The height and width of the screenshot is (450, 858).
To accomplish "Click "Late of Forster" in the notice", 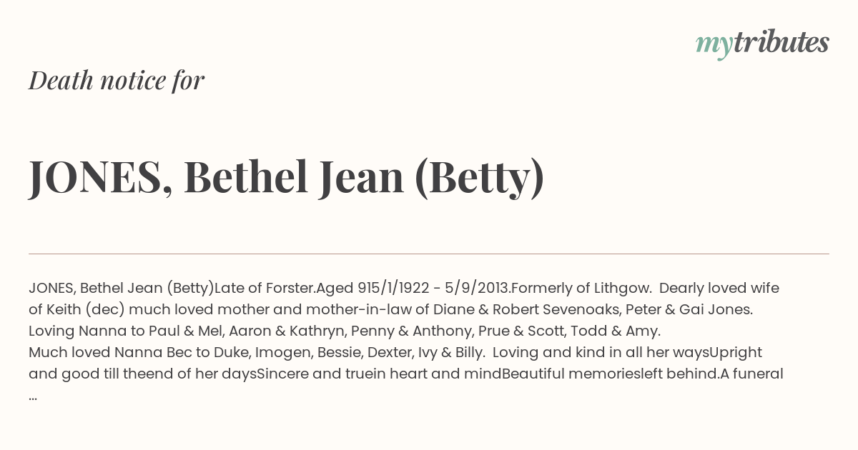I will point(263,288).
